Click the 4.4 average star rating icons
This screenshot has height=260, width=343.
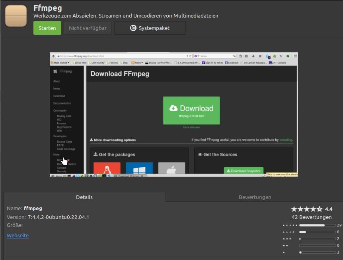tap(306, 209)
